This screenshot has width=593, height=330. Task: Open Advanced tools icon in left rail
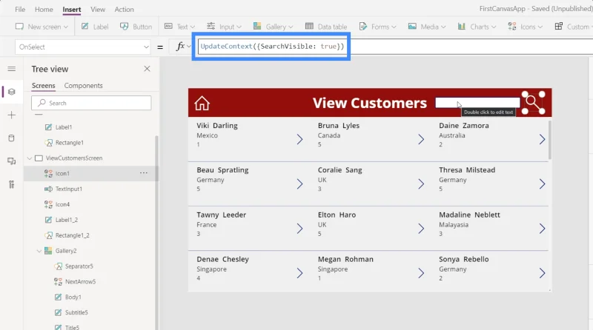pos(12,184)
